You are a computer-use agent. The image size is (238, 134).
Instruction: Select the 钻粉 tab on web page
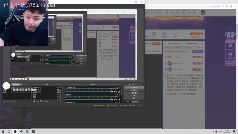200,48
